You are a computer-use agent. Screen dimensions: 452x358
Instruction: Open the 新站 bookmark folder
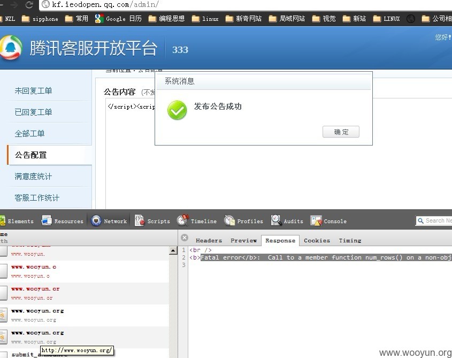[354, 19]
